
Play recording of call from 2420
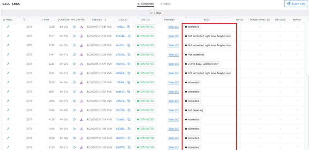point(75,82)
